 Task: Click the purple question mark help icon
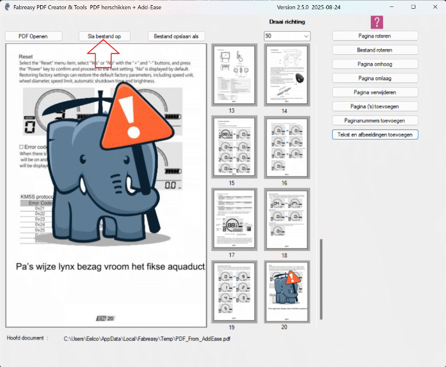377,22
